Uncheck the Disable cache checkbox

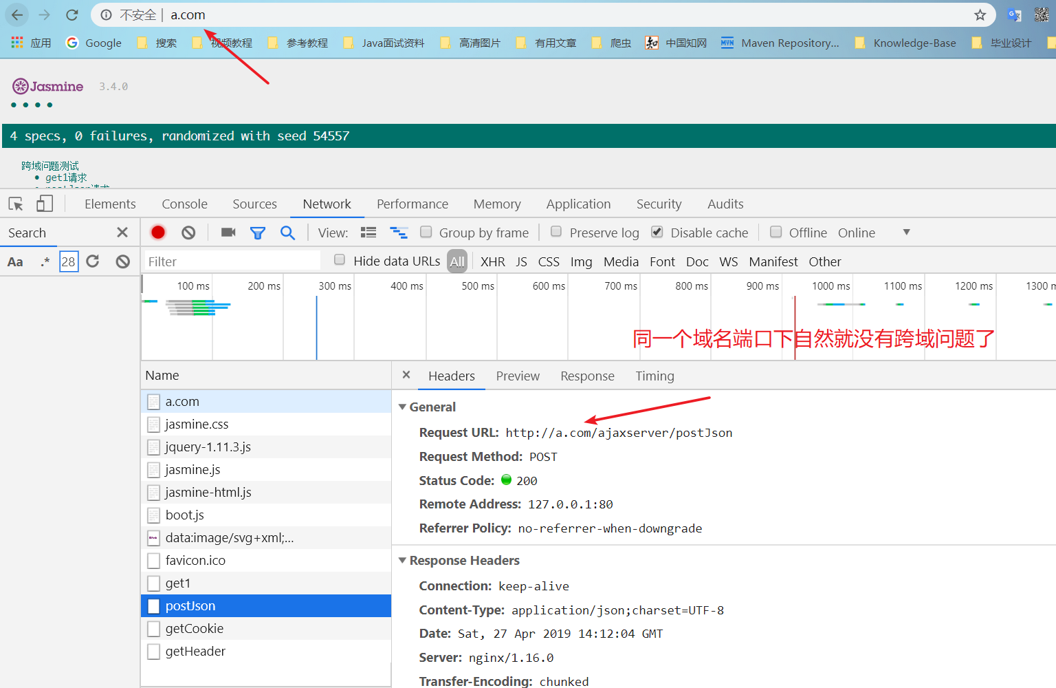point(657,232)
